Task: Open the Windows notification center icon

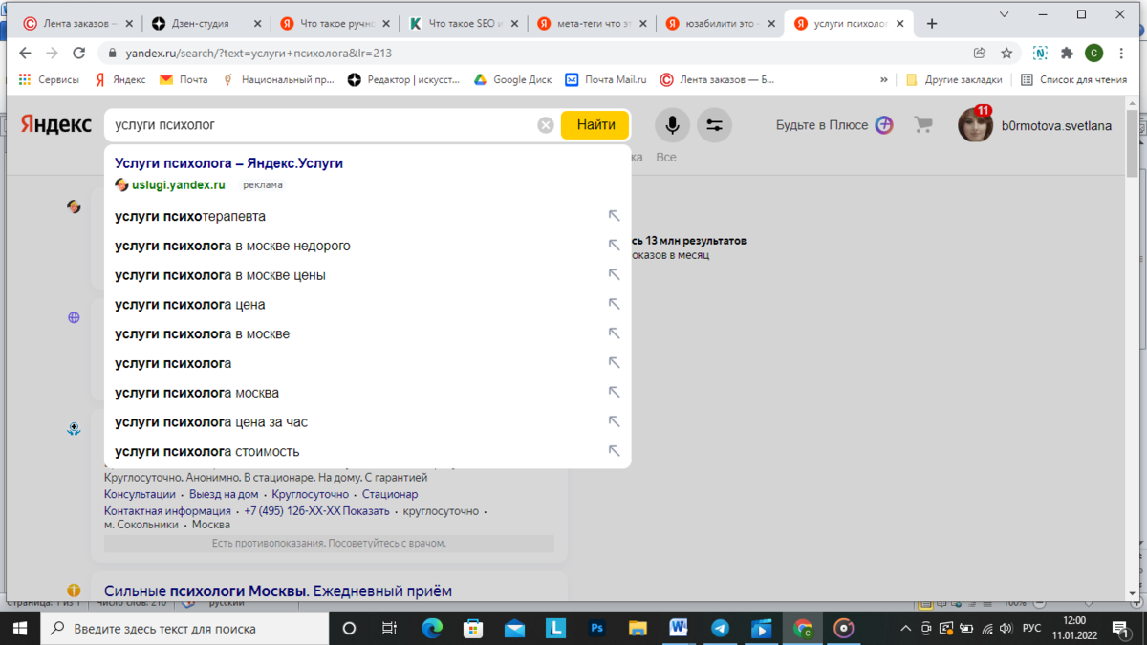Action: click(1120, 629)
